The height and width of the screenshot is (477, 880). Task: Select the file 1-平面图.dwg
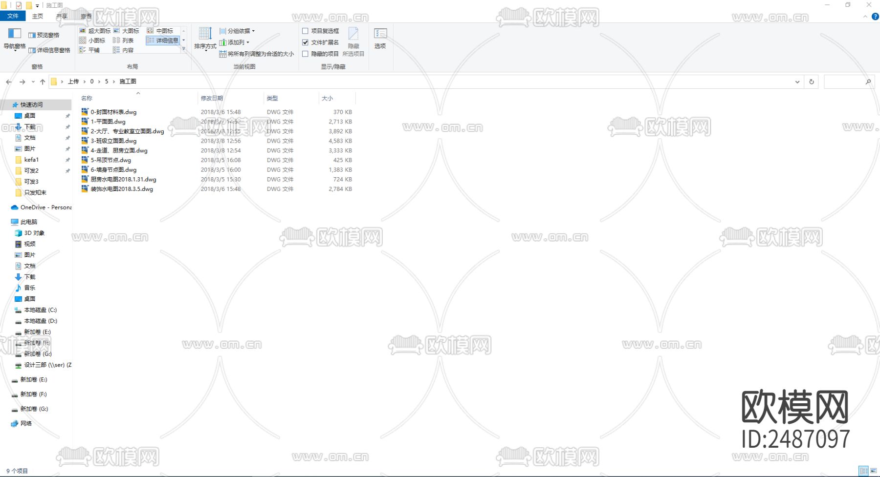click(x=108, y=122)
